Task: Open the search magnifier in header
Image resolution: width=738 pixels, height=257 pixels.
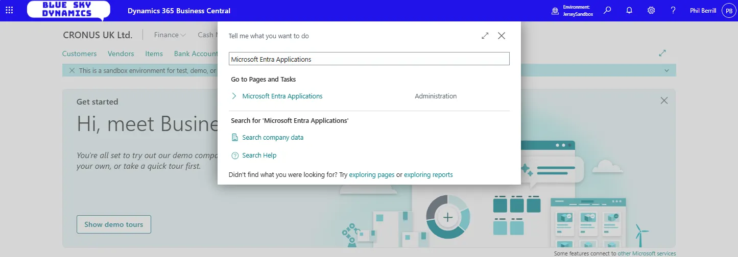Action: 607,10
